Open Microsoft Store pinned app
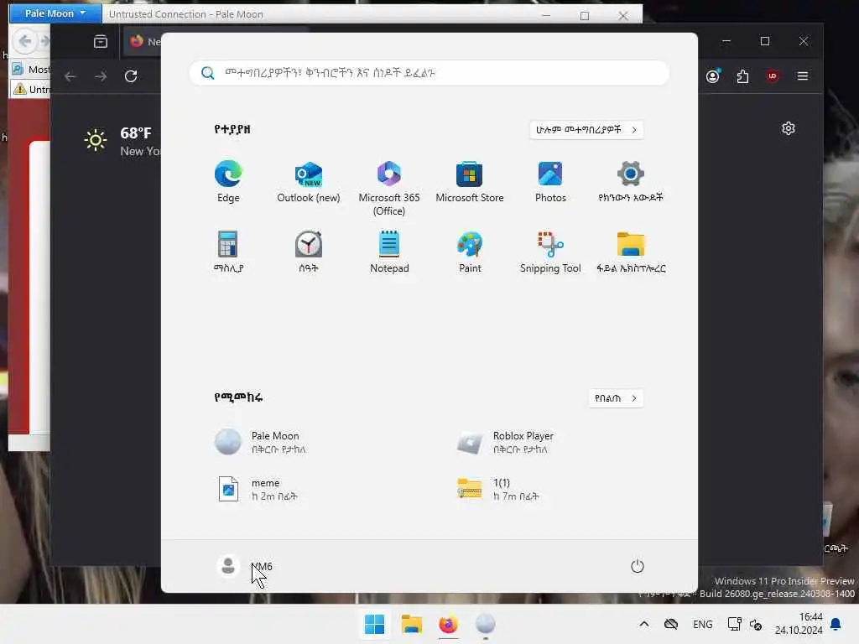The width and height of the screenshot is (859, 644). 470,182
